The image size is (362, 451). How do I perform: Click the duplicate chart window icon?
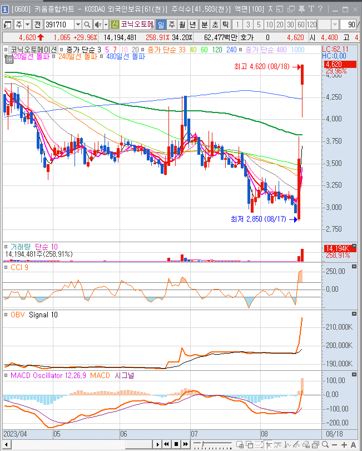(249, 444)
